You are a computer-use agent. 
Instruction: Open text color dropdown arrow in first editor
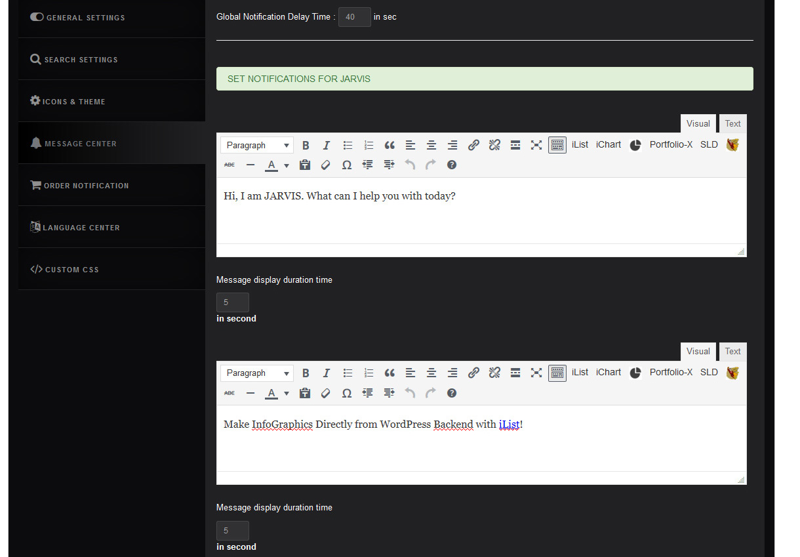(x=287, y=165)
